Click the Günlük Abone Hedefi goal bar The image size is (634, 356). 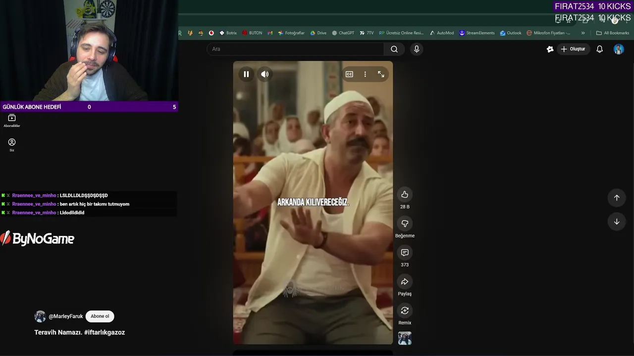[89, 107]
